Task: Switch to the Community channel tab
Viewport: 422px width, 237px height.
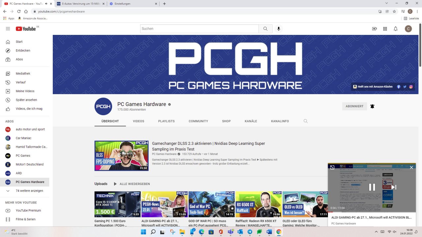Action: click(198, 121)
